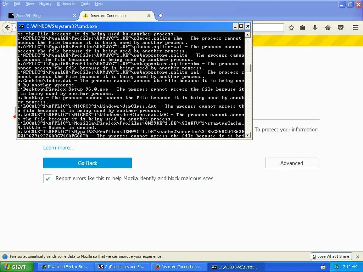Maximize the cmd.exe window

pos(241,26)
